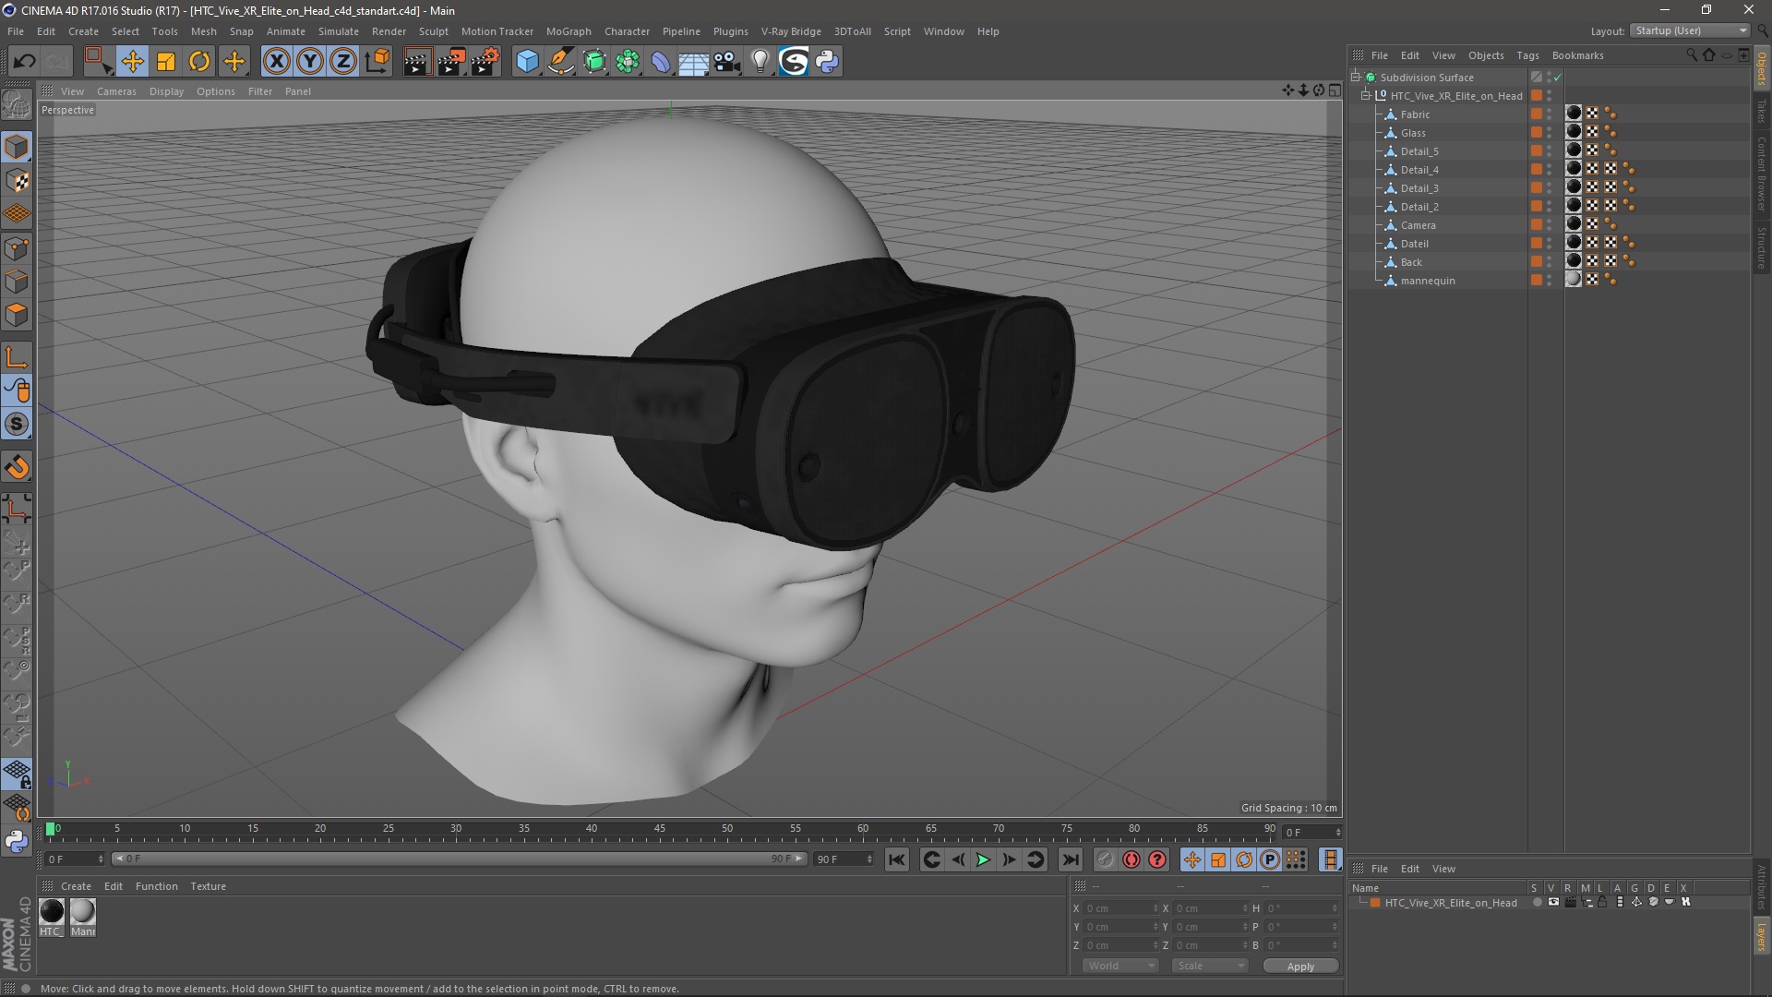Add a Subdivision Surface generator icon
The image size is (1772, 997).
coord(594,62)
